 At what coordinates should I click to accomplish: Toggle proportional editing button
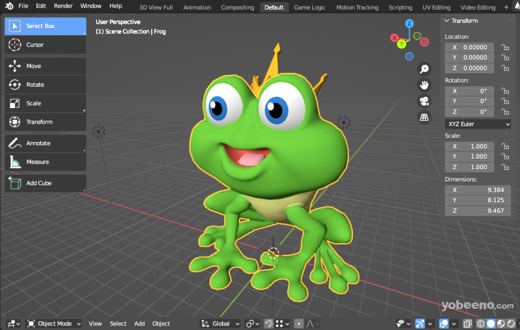coord(299,324)
